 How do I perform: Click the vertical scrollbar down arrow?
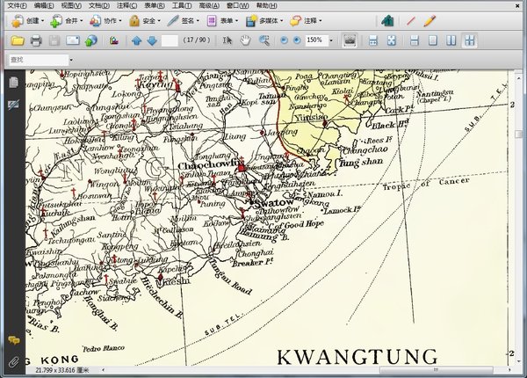click(x=518, y=361)
